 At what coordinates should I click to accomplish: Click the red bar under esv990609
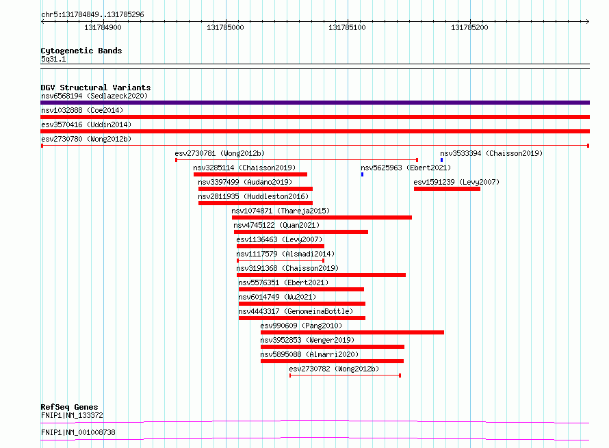[x=352, y=332]
